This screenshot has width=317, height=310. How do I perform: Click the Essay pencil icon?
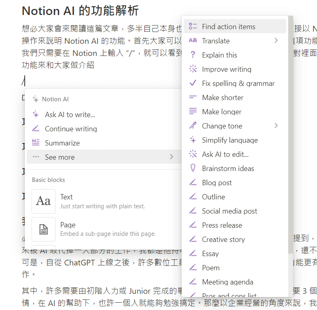pyautogui.click(x=193, y=253)
